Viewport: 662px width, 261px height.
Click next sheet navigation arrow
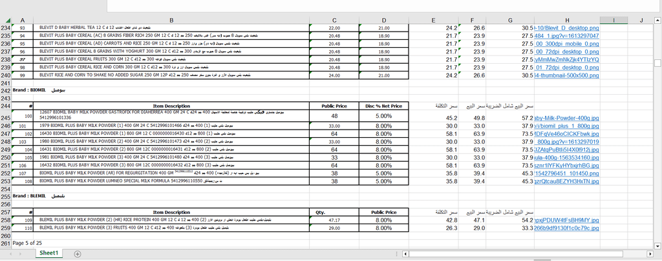coord(20,254)
